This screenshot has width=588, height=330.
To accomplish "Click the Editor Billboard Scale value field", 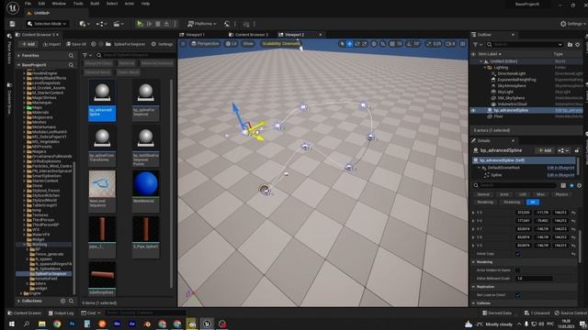I will coord(534,279).
